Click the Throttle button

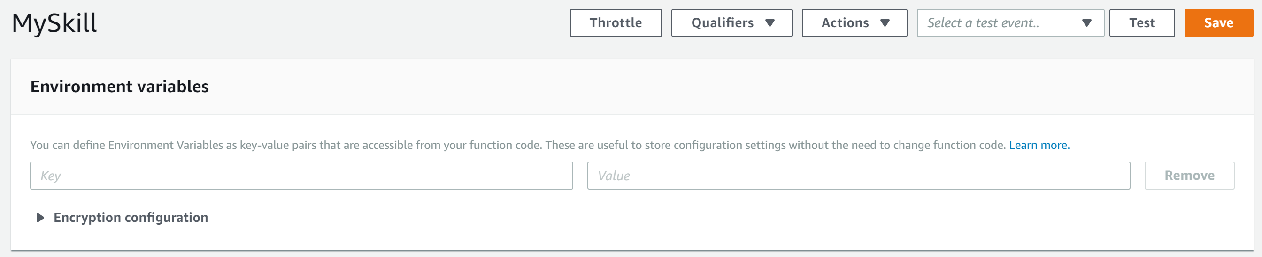(616, 23)
